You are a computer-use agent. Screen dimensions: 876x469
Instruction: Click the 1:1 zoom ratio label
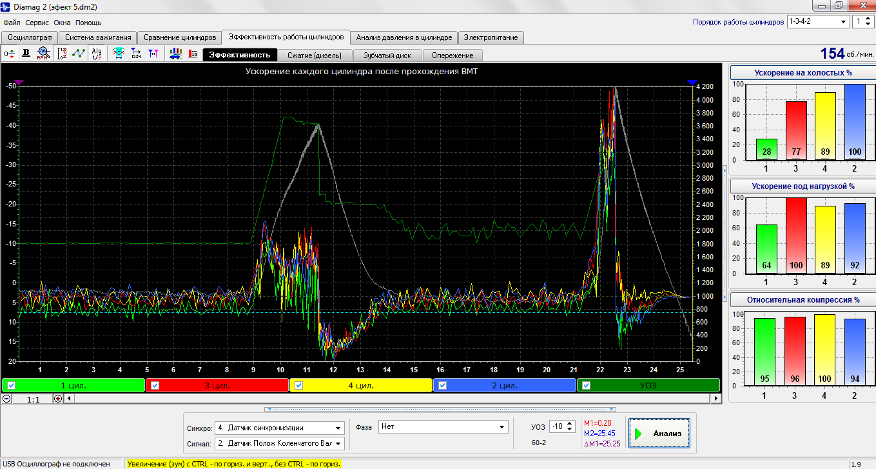coord(33,399)
